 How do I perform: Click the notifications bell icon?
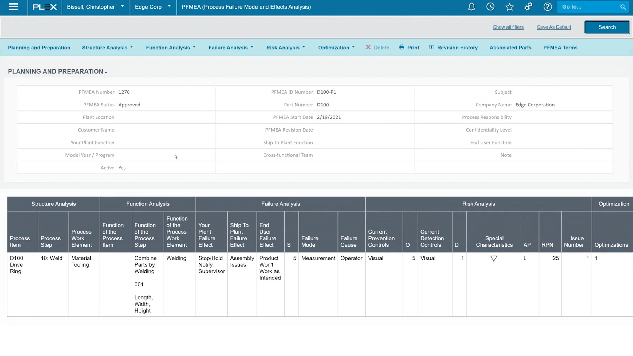[x=471, y=7]
